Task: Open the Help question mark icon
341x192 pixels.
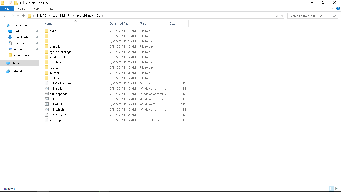Action: click(x=338, y=8)
